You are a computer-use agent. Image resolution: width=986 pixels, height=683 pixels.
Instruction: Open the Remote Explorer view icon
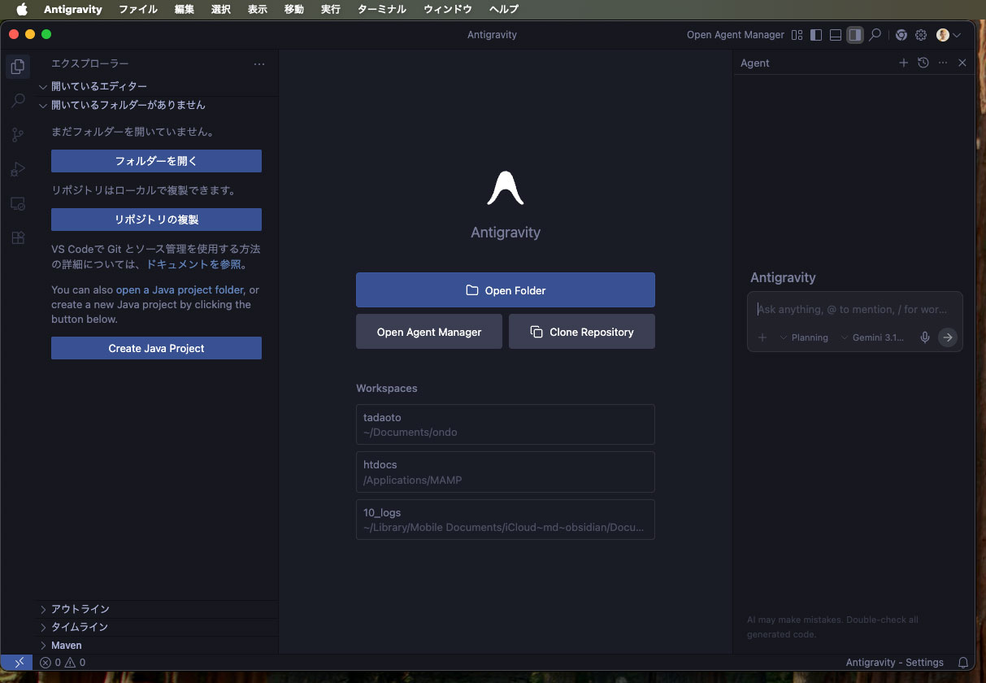point(18,203)
